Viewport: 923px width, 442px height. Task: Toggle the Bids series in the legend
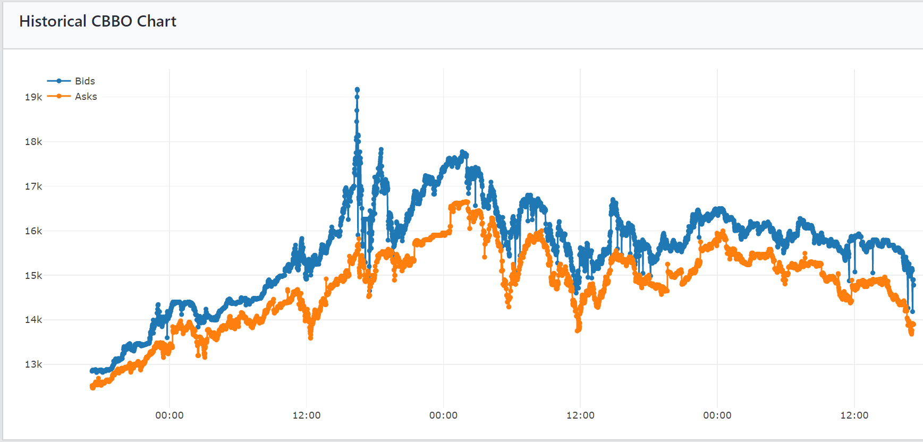coord(84,81)
